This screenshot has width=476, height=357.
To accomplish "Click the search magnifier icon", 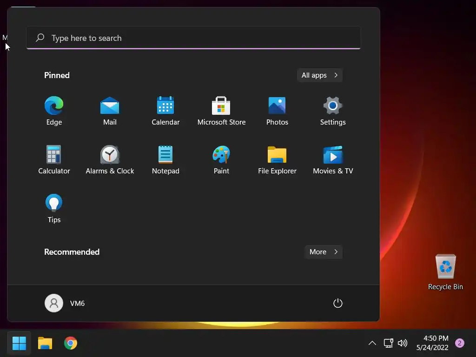I will [40, 38].
